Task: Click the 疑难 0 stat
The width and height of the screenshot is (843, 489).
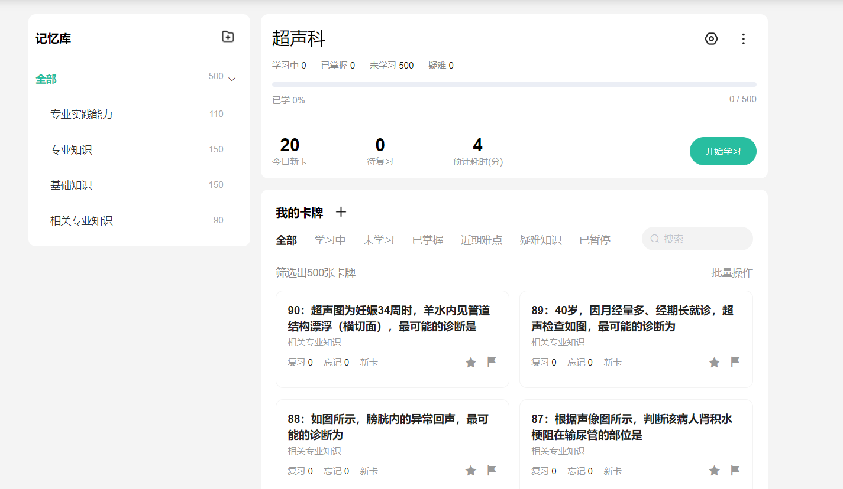Action: pos(441,66)
